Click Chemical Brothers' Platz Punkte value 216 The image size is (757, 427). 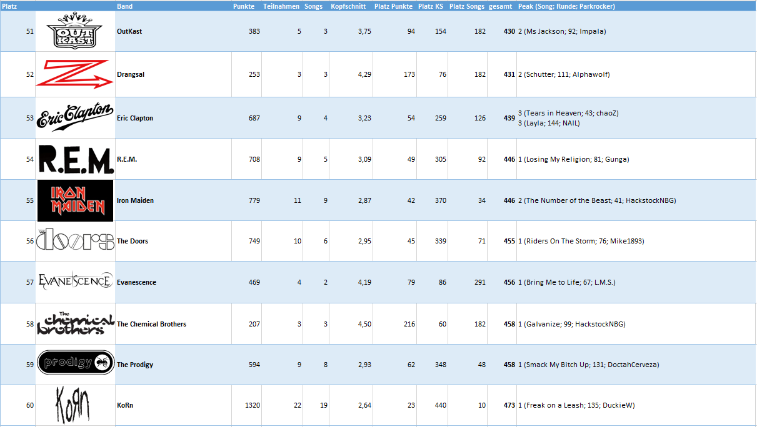409,324
